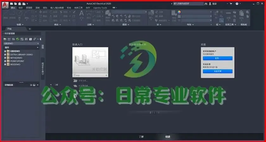Click the help question mark icon
Screen dimensions: 266x142
[237, 4]
